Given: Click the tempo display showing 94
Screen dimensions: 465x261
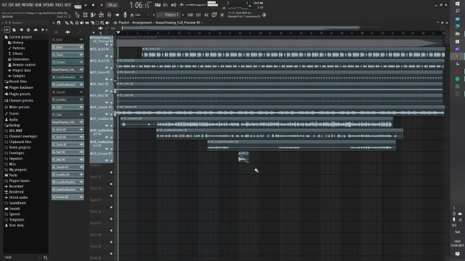Looking at the screenshot, I should click(x=112, y=5).
